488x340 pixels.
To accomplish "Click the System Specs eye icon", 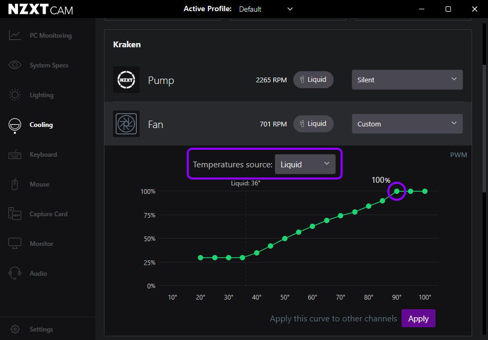I will pyautogui.click(x=15, y=65).
